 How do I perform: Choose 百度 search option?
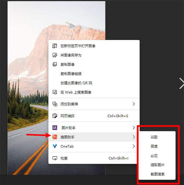coord(154,146)
